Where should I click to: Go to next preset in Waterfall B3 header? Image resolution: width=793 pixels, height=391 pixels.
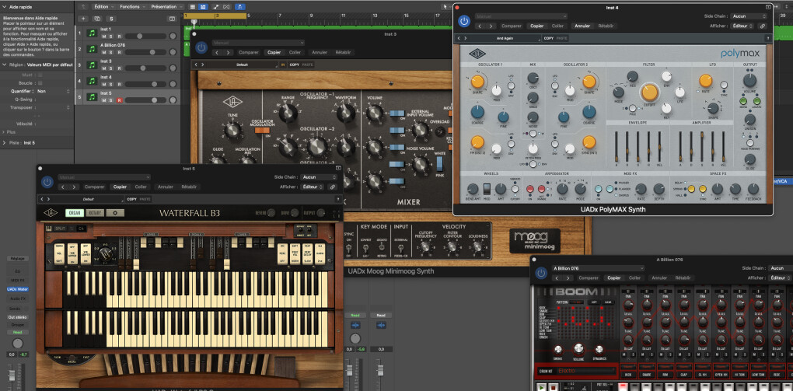pos(48,199)
